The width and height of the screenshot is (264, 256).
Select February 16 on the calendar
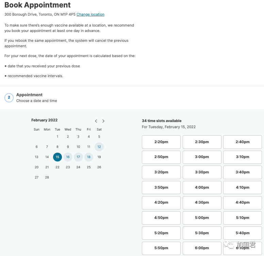click(x=68, y=157)
